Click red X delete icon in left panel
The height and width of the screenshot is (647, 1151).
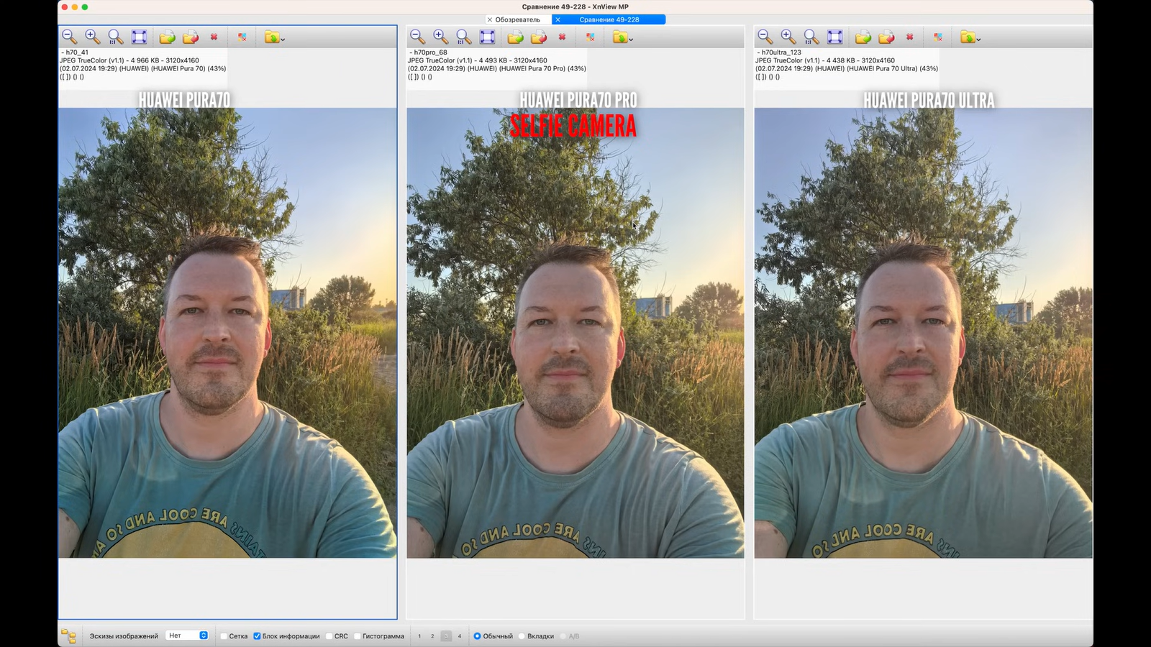click(x=214, y=37)
